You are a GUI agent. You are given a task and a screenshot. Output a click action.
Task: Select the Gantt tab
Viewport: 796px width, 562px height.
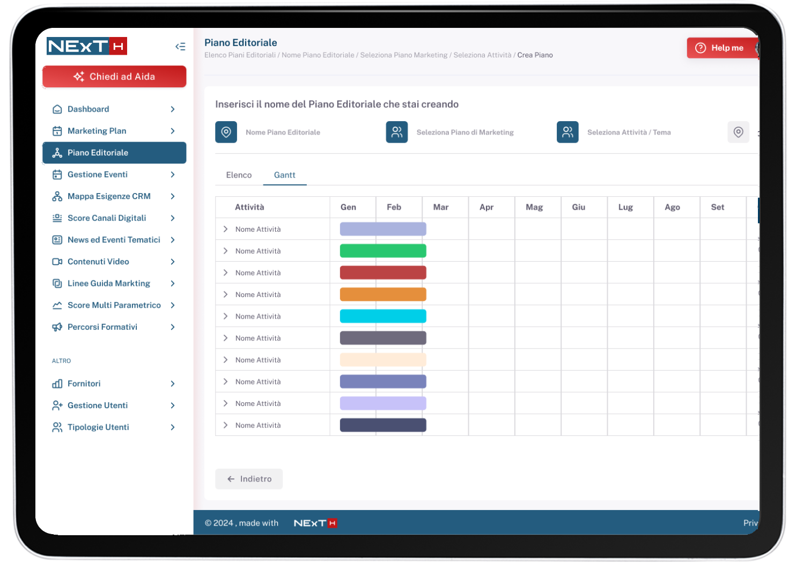click(x=284, y=175)
